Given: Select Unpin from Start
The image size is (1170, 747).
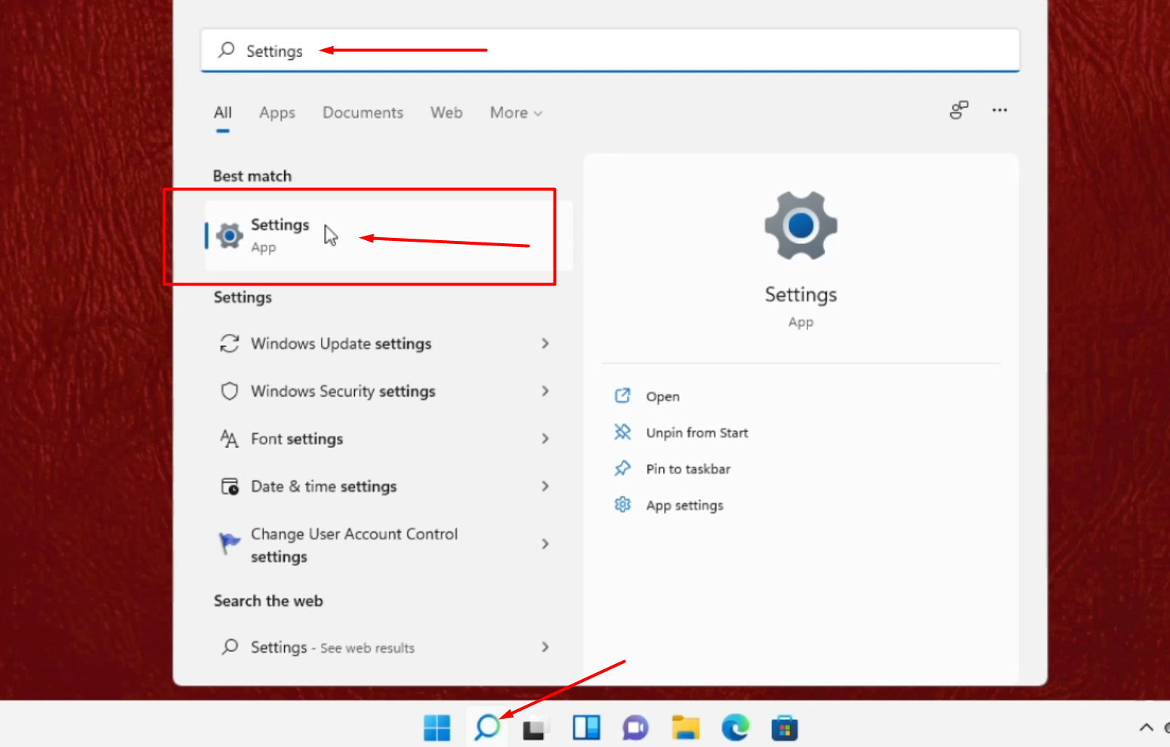Looking at the screenshot, I should [697, 433].
